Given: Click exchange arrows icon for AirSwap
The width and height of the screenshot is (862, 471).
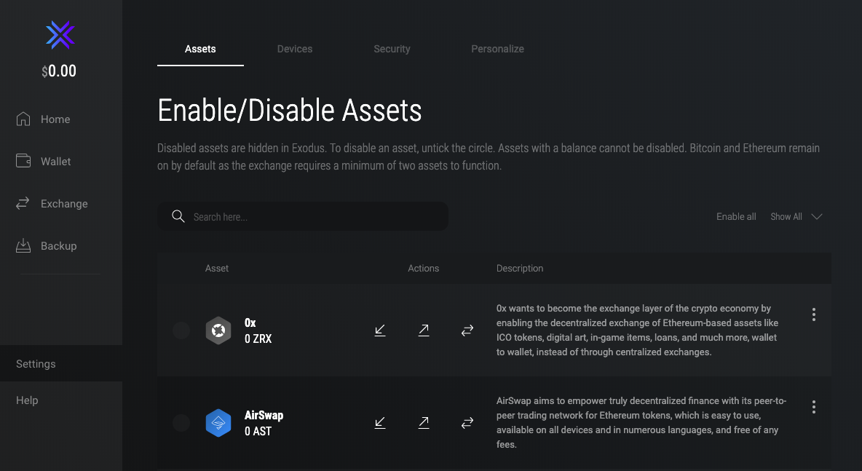Looking at the screenshot, I should click(467, 423).
